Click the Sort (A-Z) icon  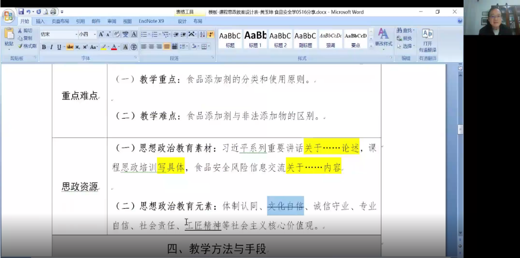point(202,34)
